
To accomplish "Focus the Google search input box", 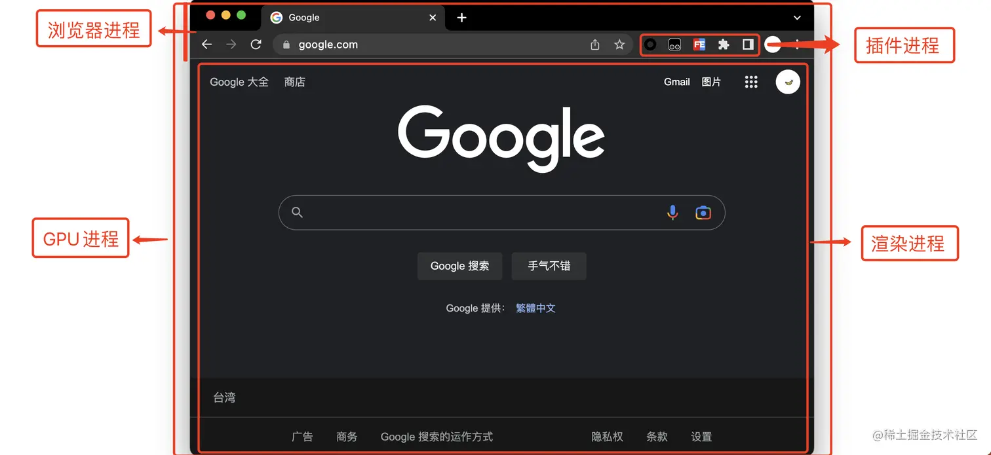I will tap(501, 212).
